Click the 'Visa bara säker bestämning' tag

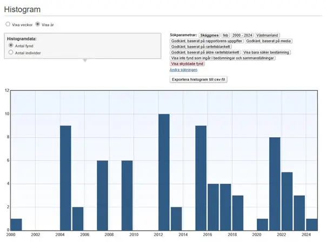[266, 52]
